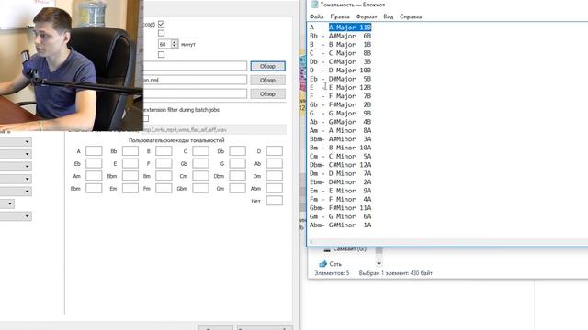Click the custom key code field for Ebm
Screen dimensions: 588x330
click(x=94, y=188)
